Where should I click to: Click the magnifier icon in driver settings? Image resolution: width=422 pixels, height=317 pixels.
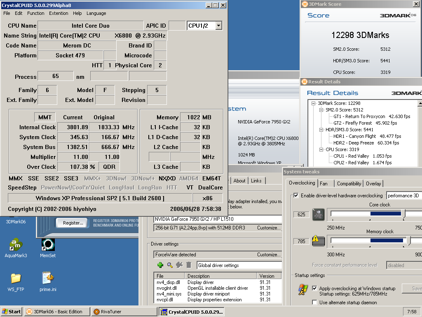pyautogui.click(x=170, y=265)
